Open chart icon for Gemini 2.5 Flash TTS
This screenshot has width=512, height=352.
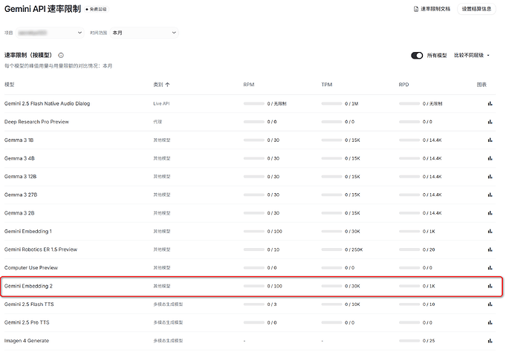[x=490, y=304]
